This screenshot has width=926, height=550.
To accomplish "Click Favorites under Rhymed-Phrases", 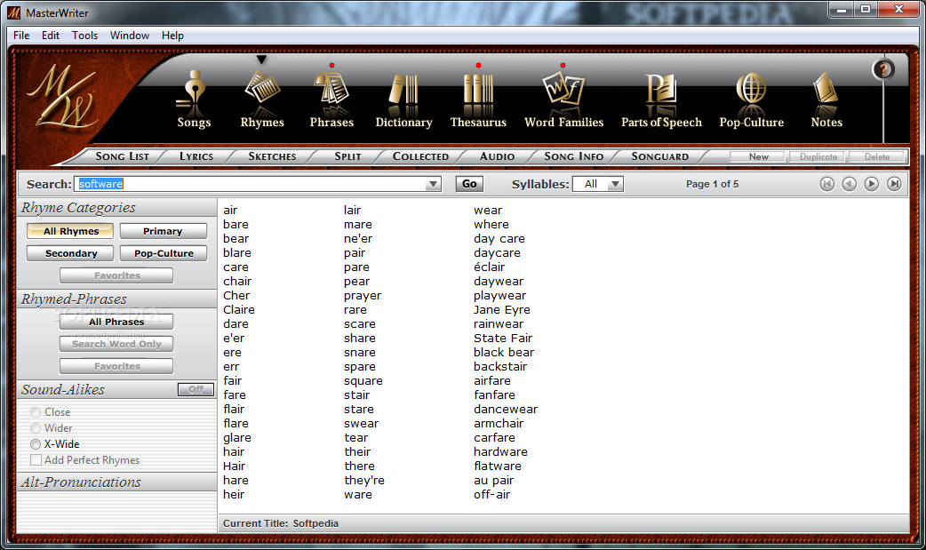I will (x=117, y=366).
